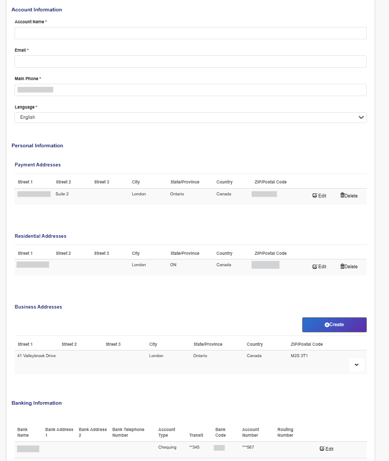The height and width of the screenshot is (461, 389).
Task: Click the Main Phone input field
Action: point(190,90)
